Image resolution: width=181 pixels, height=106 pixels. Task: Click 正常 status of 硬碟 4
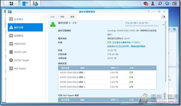point(131,87)
